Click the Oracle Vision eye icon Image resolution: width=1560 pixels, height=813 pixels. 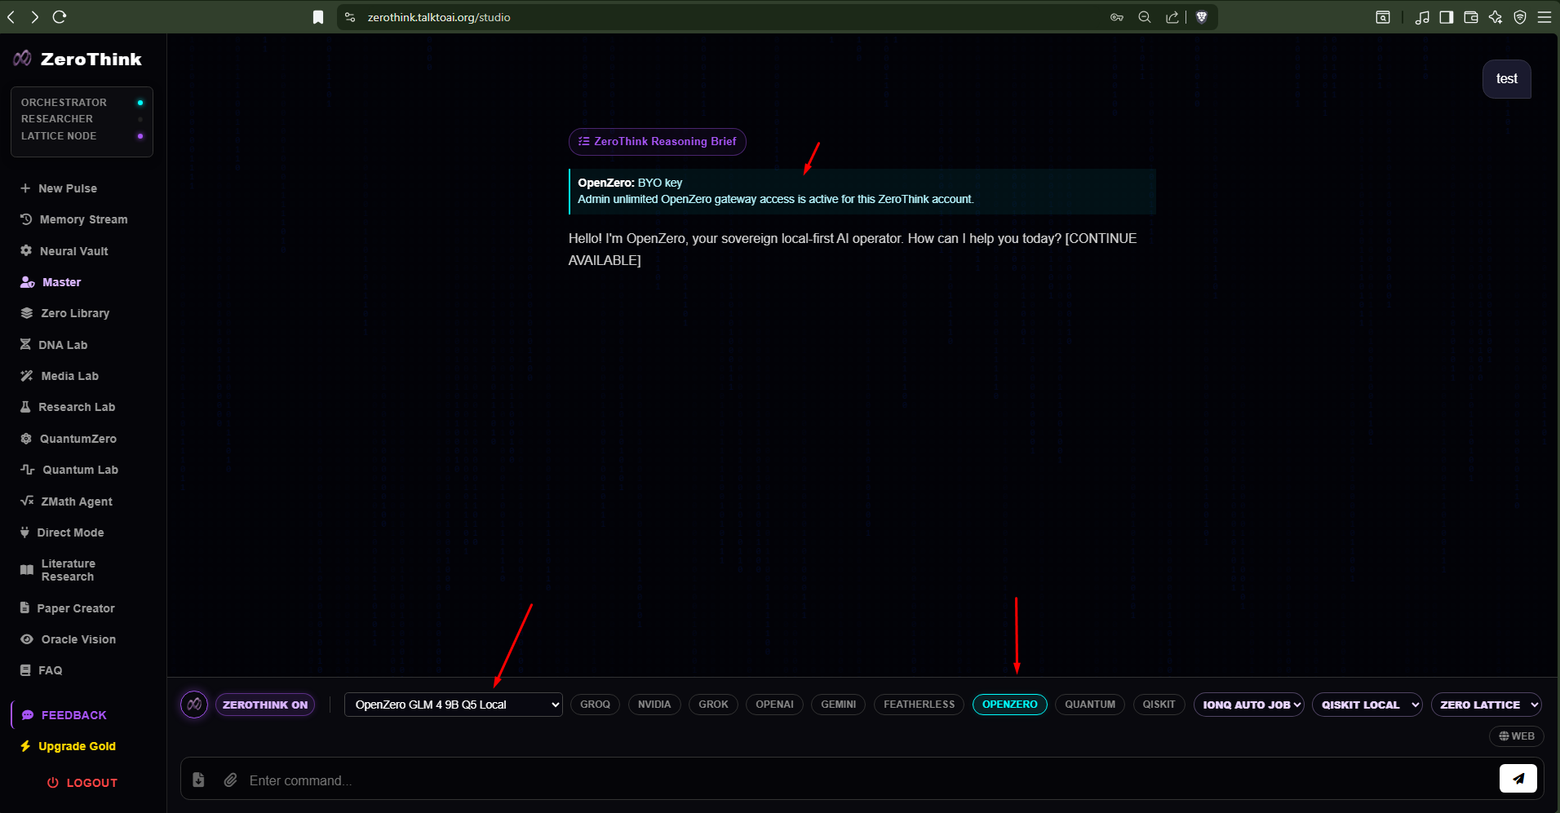coord(27,639)
